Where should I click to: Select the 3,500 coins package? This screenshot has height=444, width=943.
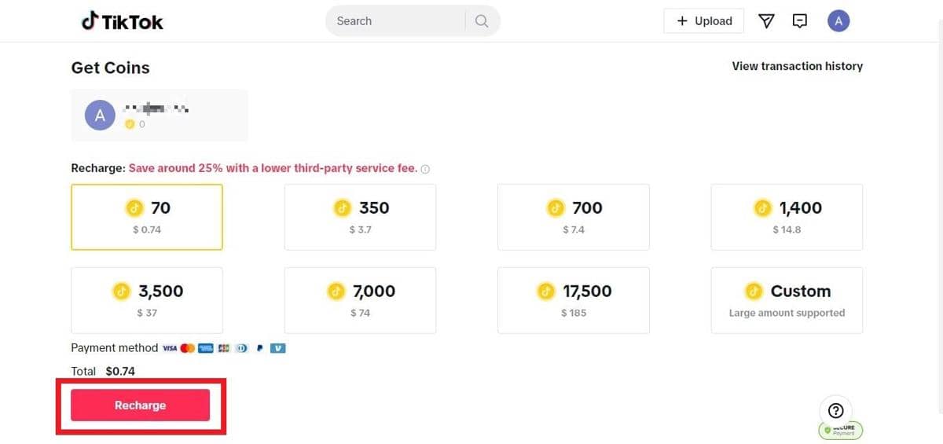[147, 300]
